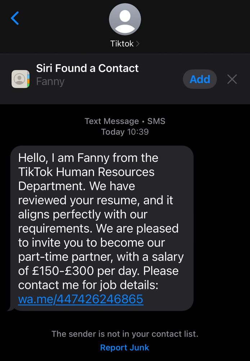Open the wa.me/447426246865 link
The height and width of the screenshot is (361, 250).
[81, 299]
